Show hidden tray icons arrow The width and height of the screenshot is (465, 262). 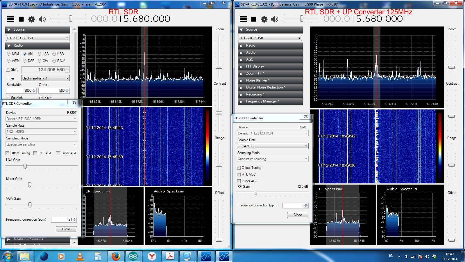pos(399,256)
